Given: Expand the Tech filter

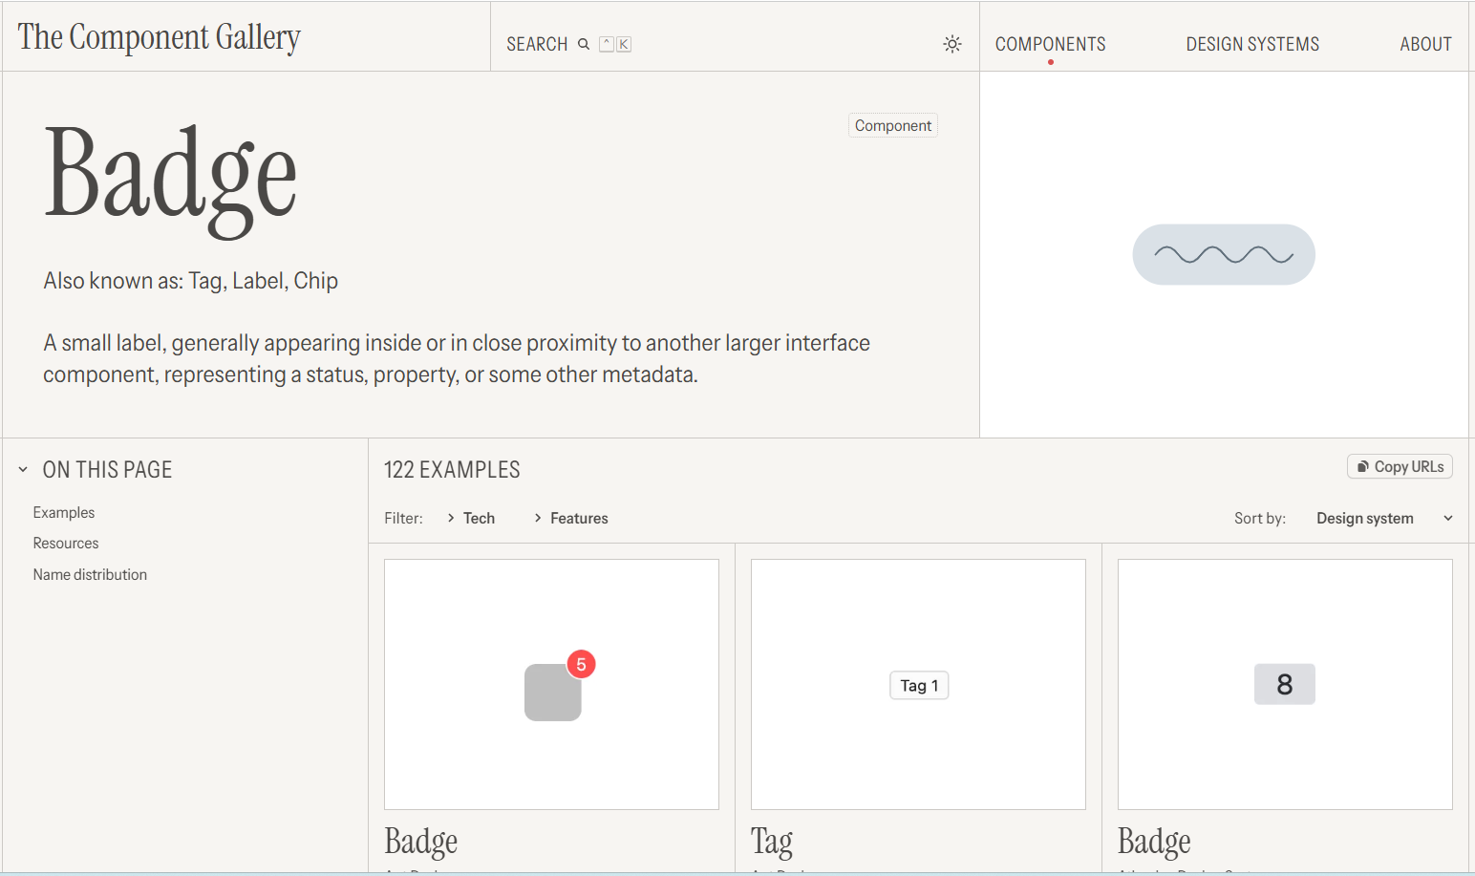Looking at the screenshot, I should click(471, 518).
